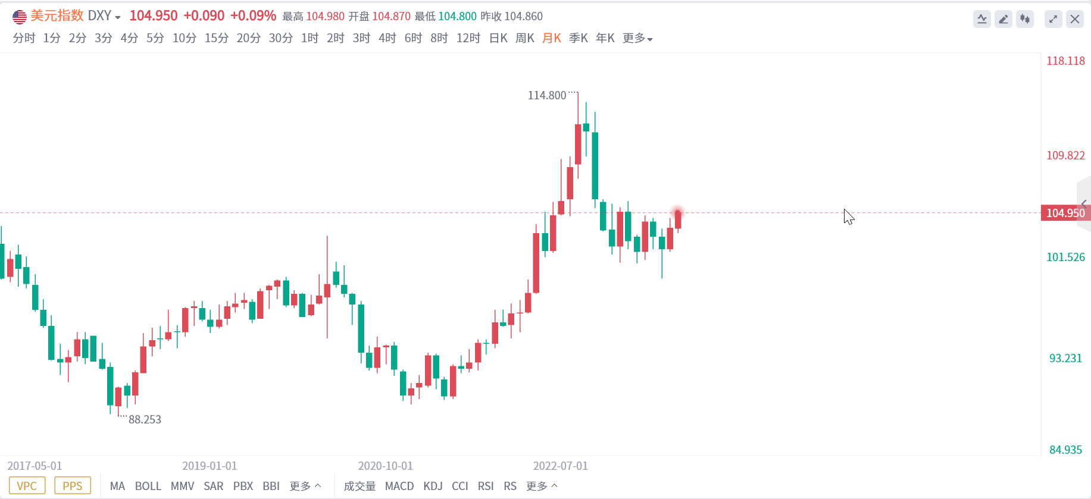Click the side panel collapse arrow

(1084, 204)
